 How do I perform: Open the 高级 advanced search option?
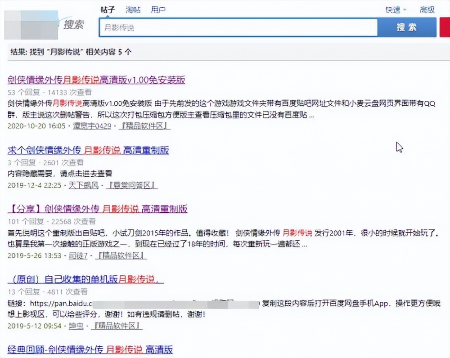coord(427,9)
